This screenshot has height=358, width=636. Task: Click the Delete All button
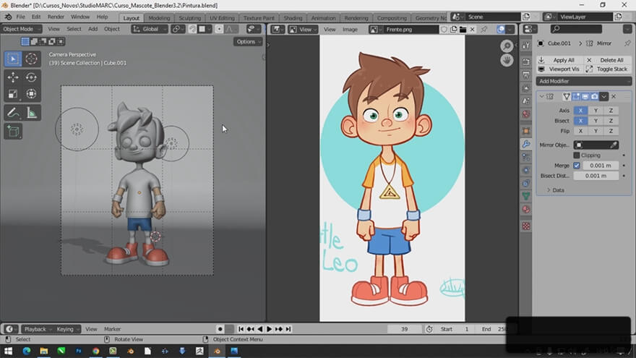tap(608, 60)
